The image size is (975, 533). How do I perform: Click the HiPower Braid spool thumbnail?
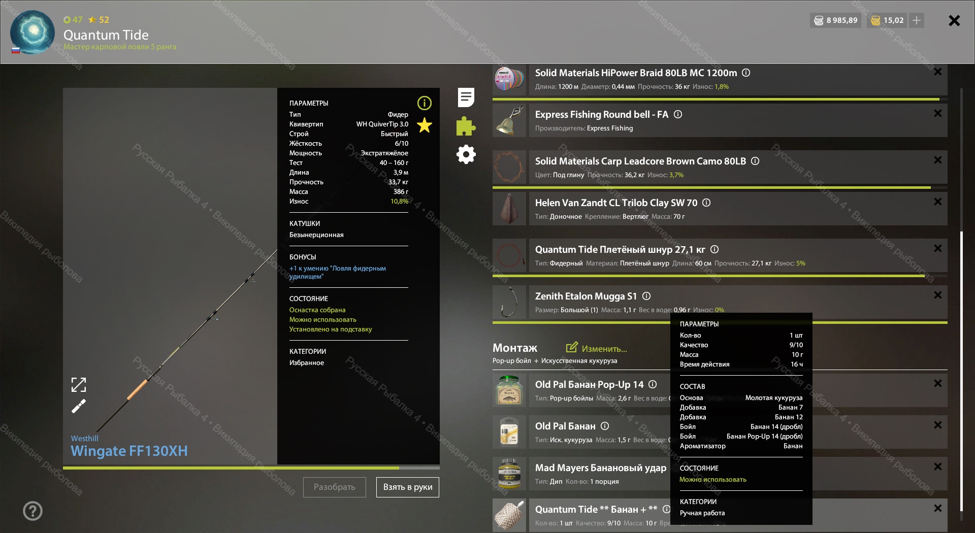509,79
